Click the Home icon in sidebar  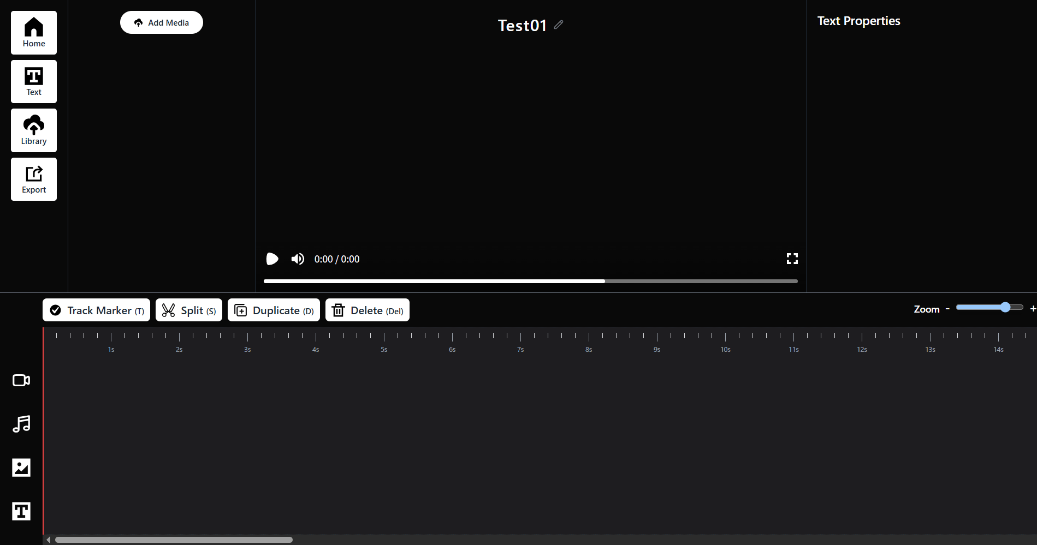pos(34,32)
